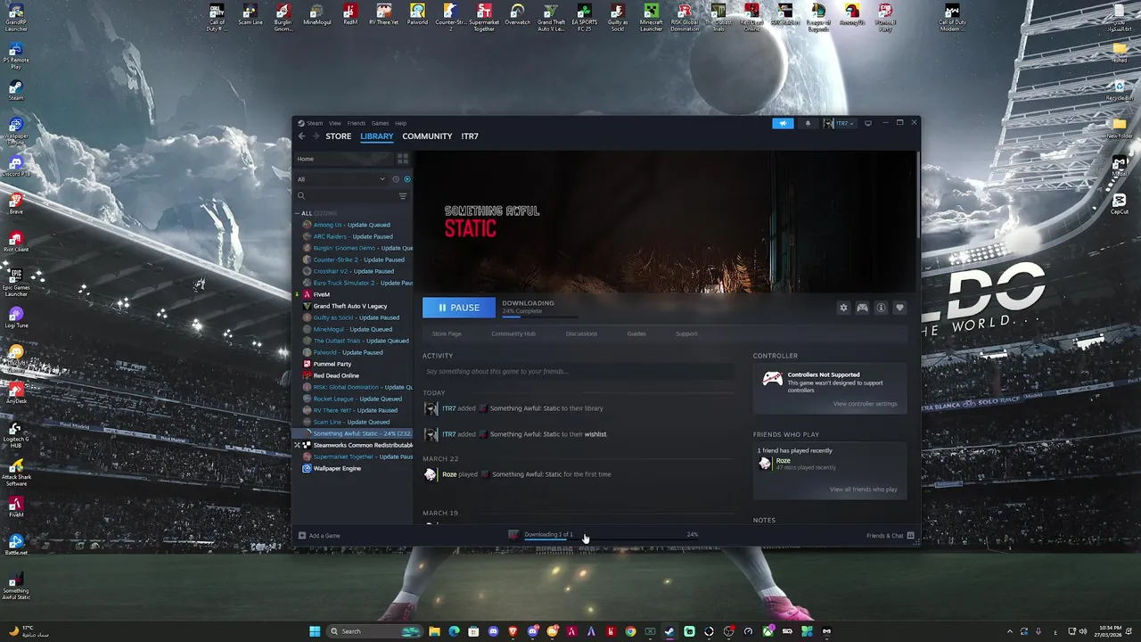1141x642 pixels.
Task: Go forward with the Steam forward arrow
Action: 316,136
